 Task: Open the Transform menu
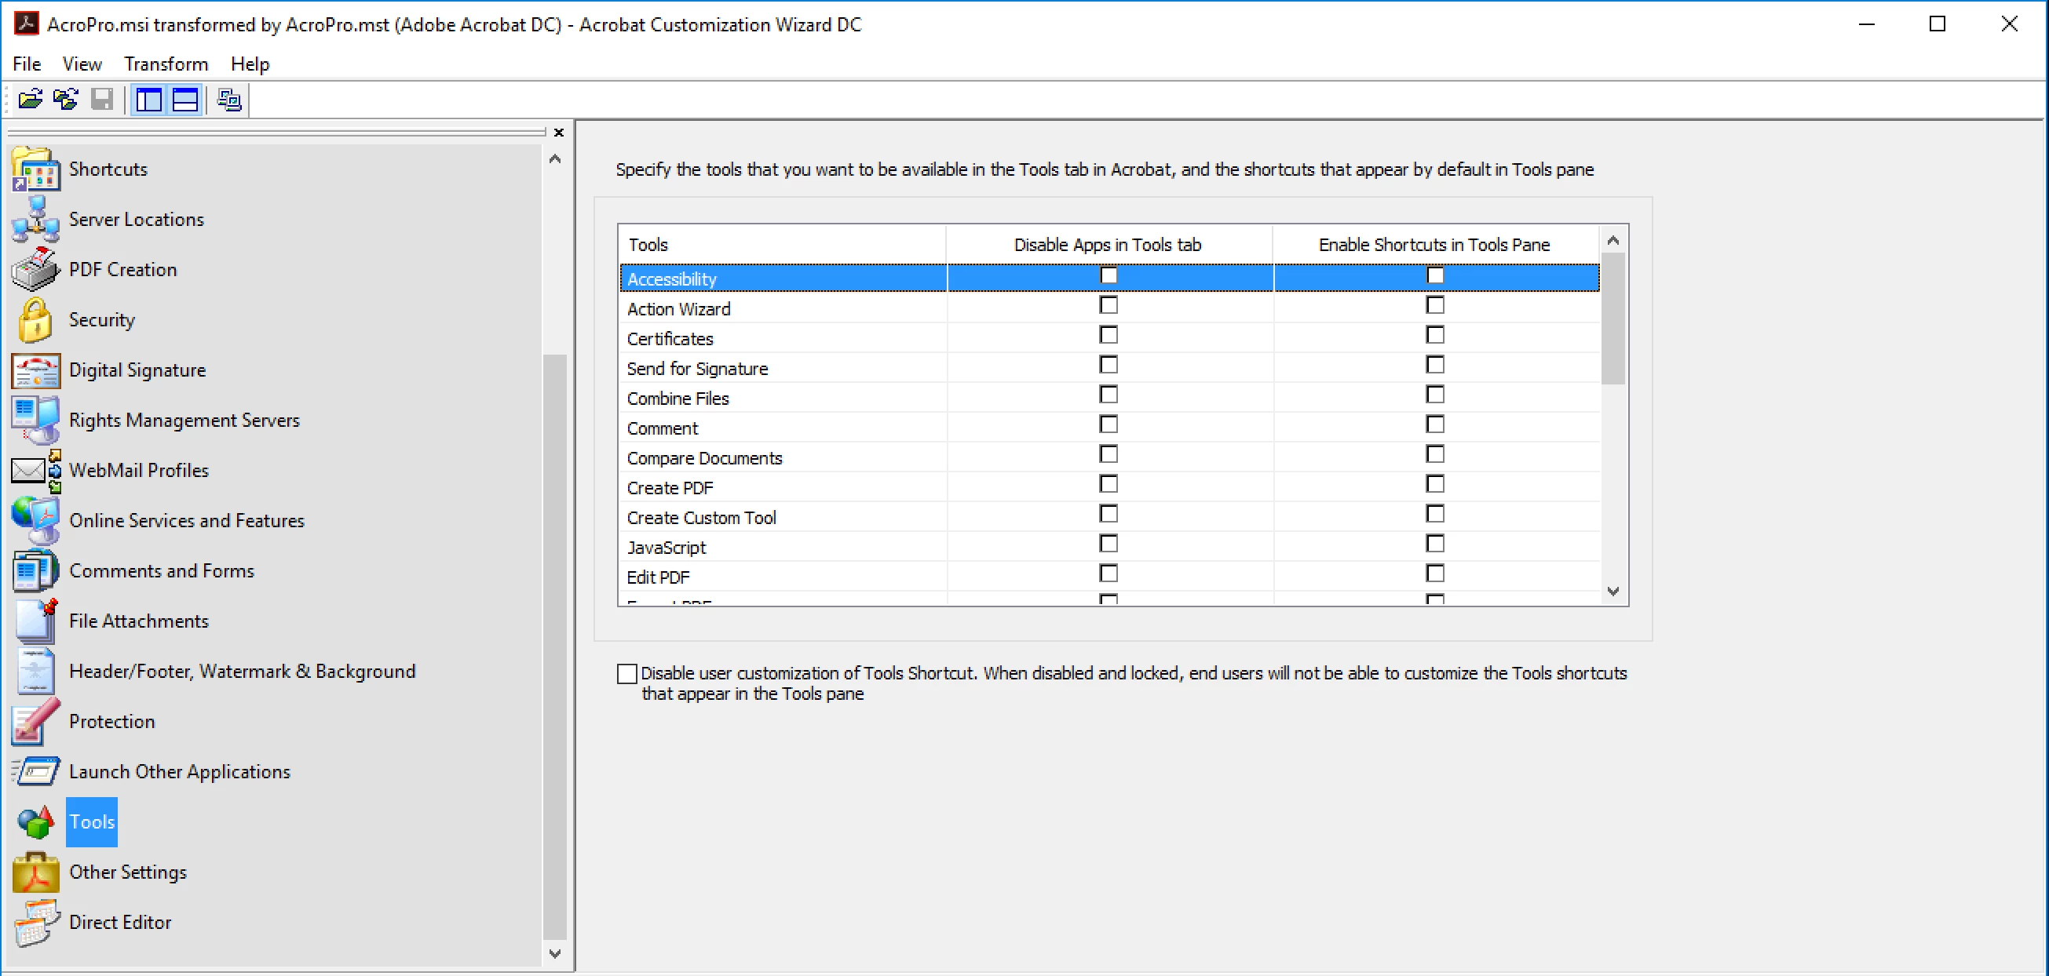click(x=166, y=64)
